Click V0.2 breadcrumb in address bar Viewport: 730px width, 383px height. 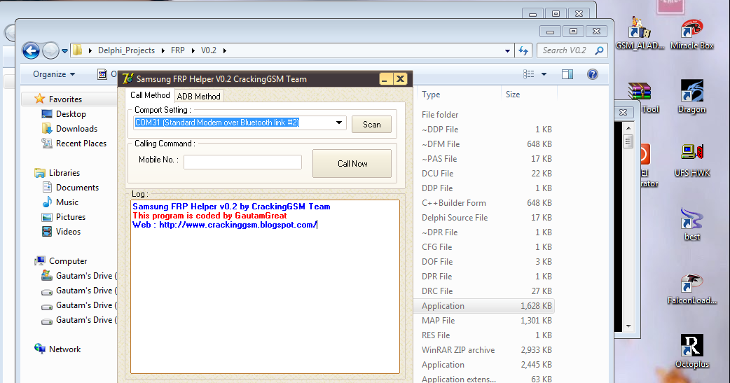click(x=209, y=50)
